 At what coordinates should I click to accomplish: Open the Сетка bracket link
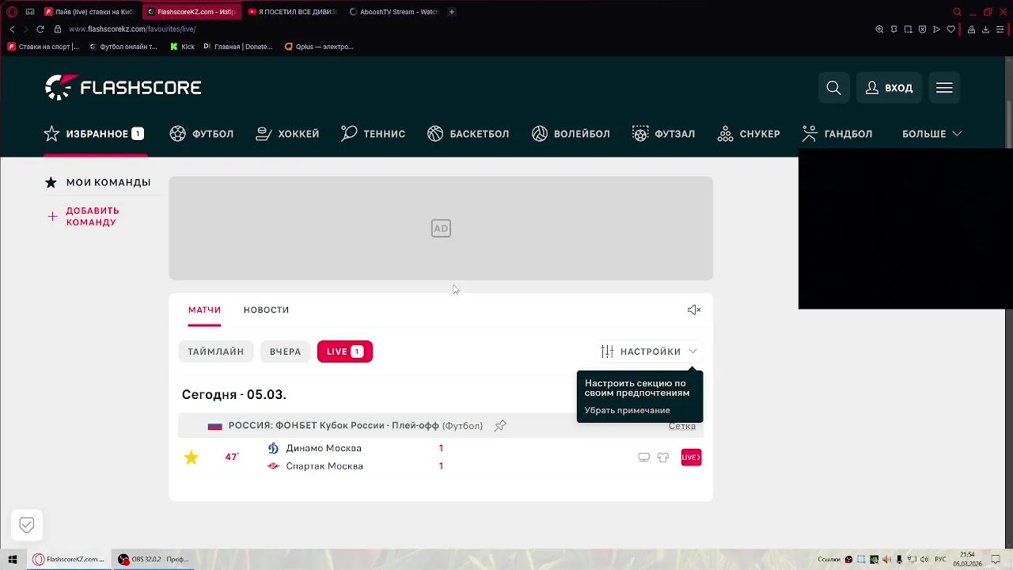[x=682, y=426]
